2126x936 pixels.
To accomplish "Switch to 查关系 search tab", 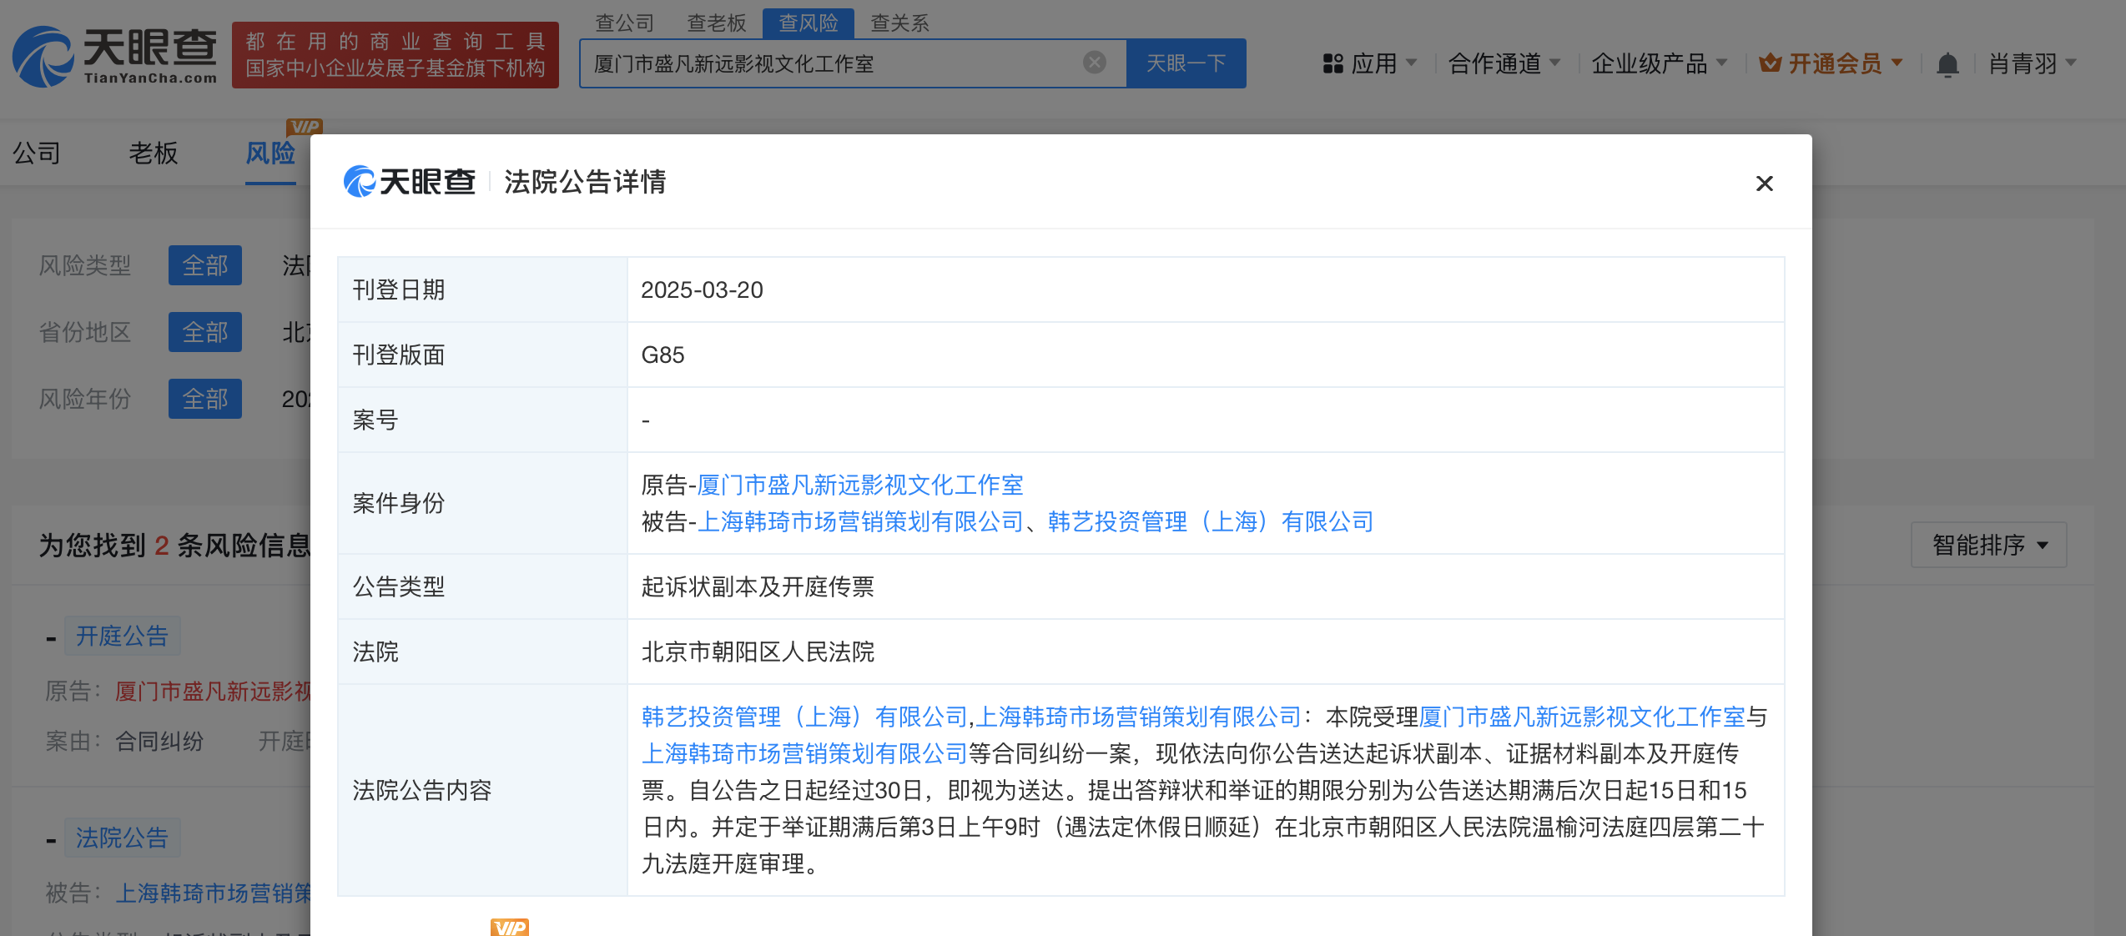I will click(899, 23).
